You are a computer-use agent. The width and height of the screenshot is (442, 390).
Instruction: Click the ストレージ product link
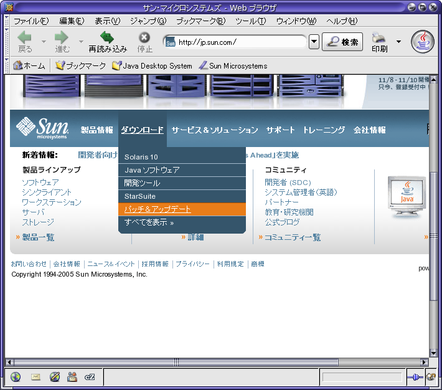point(38,222)
